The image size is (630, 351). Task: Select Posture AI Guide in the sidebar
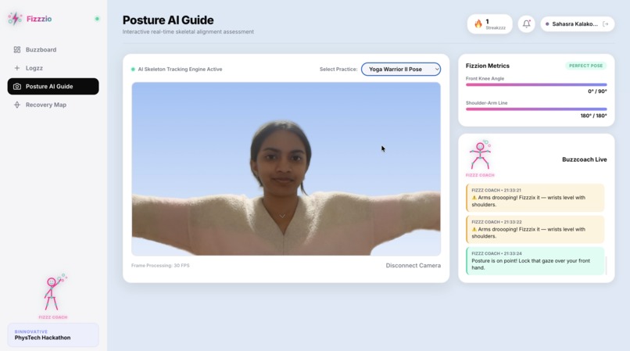coord(53,87)
